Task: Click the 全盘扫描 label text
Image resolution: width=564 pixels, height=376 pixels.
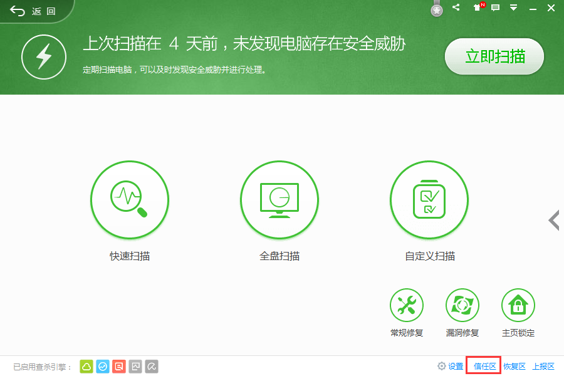Action: [279, 256]
